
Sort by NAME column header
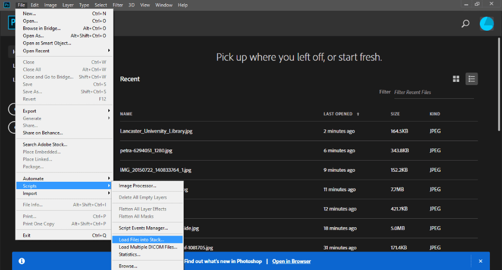pos(126,114)
